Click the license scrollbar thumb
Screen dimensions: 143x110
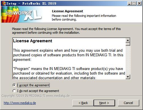(128, 44)
